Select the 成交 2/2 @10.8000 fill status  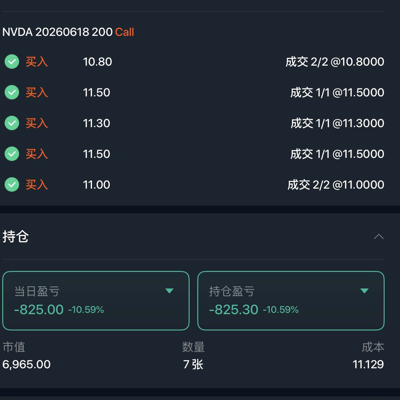click(x=335, y=62)
